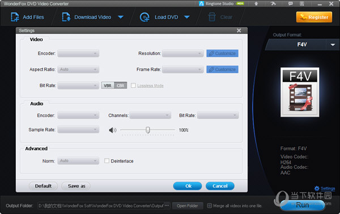Click the Save as button
Image resolution: width=340 pixels, height=214 pixels.
point(76,186)
